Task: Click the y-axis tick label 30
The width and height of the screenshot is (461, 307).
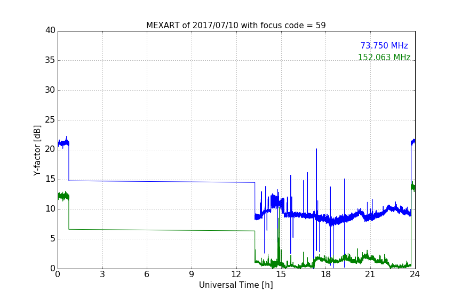Action: pyautogui.click(x=50, y=90)
